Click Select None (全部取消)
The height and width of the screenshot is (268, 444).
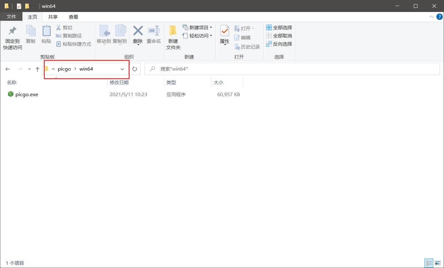[279, 36]
